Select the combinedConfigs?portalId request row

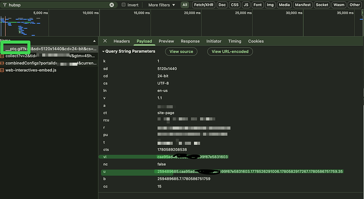(x=49, y=63)
